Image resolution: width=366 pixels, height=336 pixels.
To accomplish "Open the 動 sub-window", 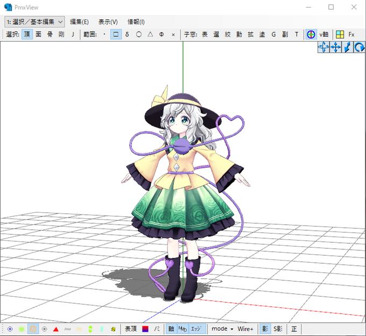I will [x=239, y=35].
